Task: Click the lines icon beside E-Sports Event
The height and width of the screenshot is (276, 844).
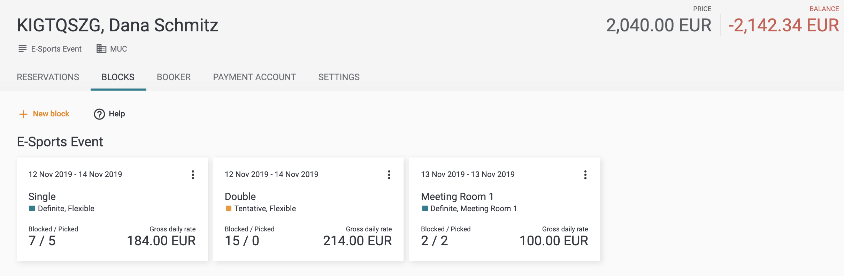Action: point(22,49)
